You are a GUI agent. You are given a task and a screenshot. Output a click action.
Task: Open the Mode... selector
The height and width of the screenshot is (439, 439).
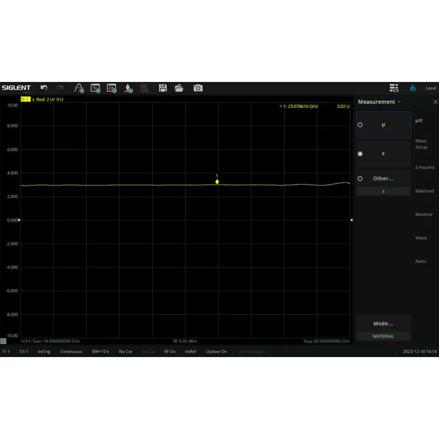[x=383, y=323]
